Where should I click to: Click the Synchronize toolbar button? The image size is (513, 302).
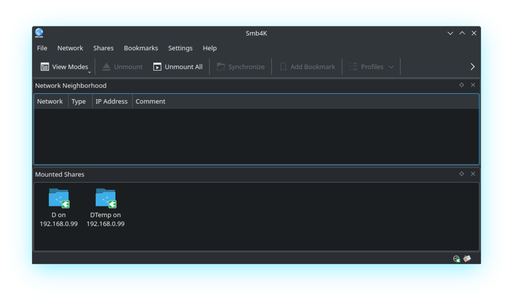pyautogui.click(x=241, y=67)
